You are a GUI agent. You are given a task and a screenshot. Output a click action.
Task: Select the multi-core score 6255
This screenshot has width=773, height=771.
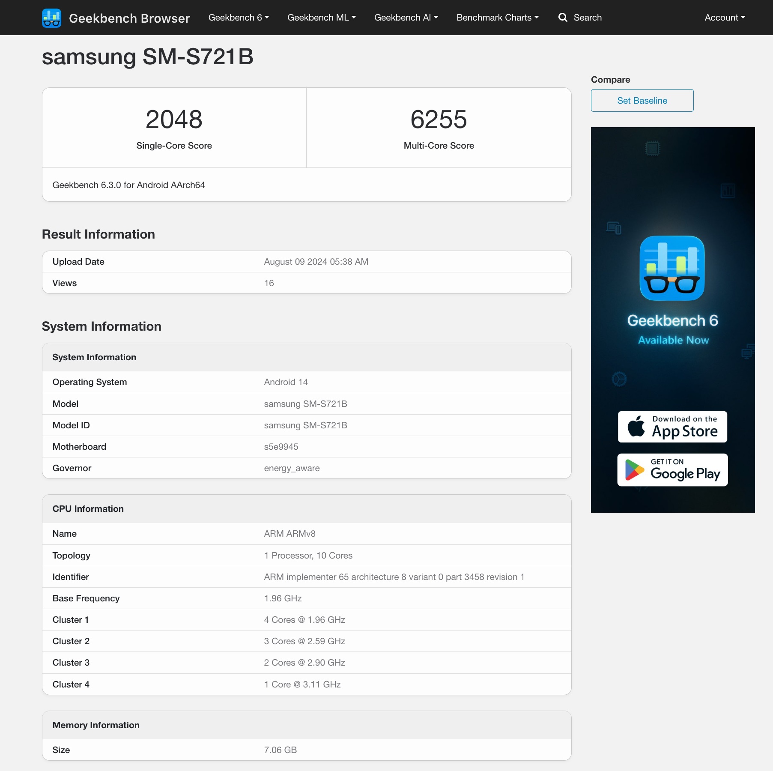pyautogui.click(x=439, y=119)
